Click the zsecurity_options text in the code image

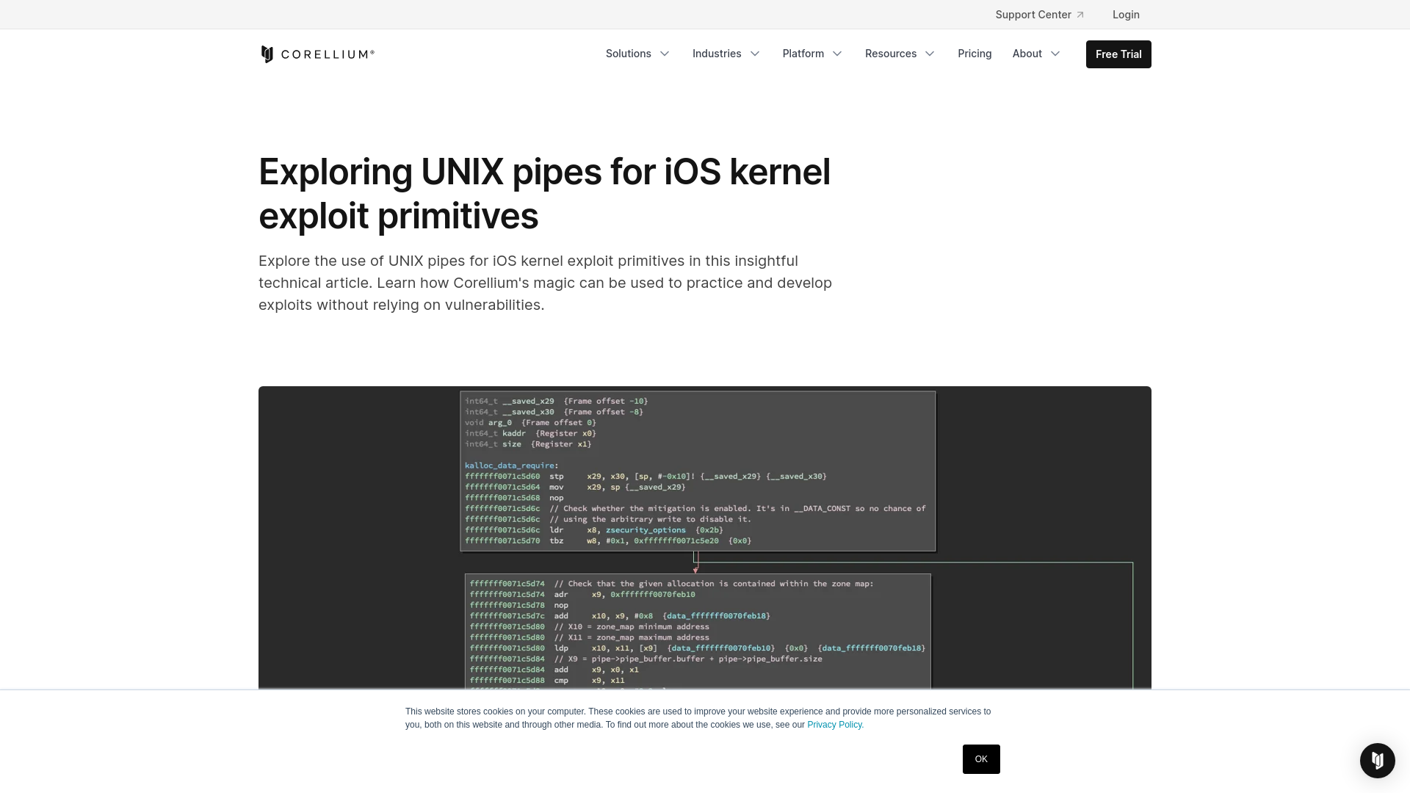(646, 530)
